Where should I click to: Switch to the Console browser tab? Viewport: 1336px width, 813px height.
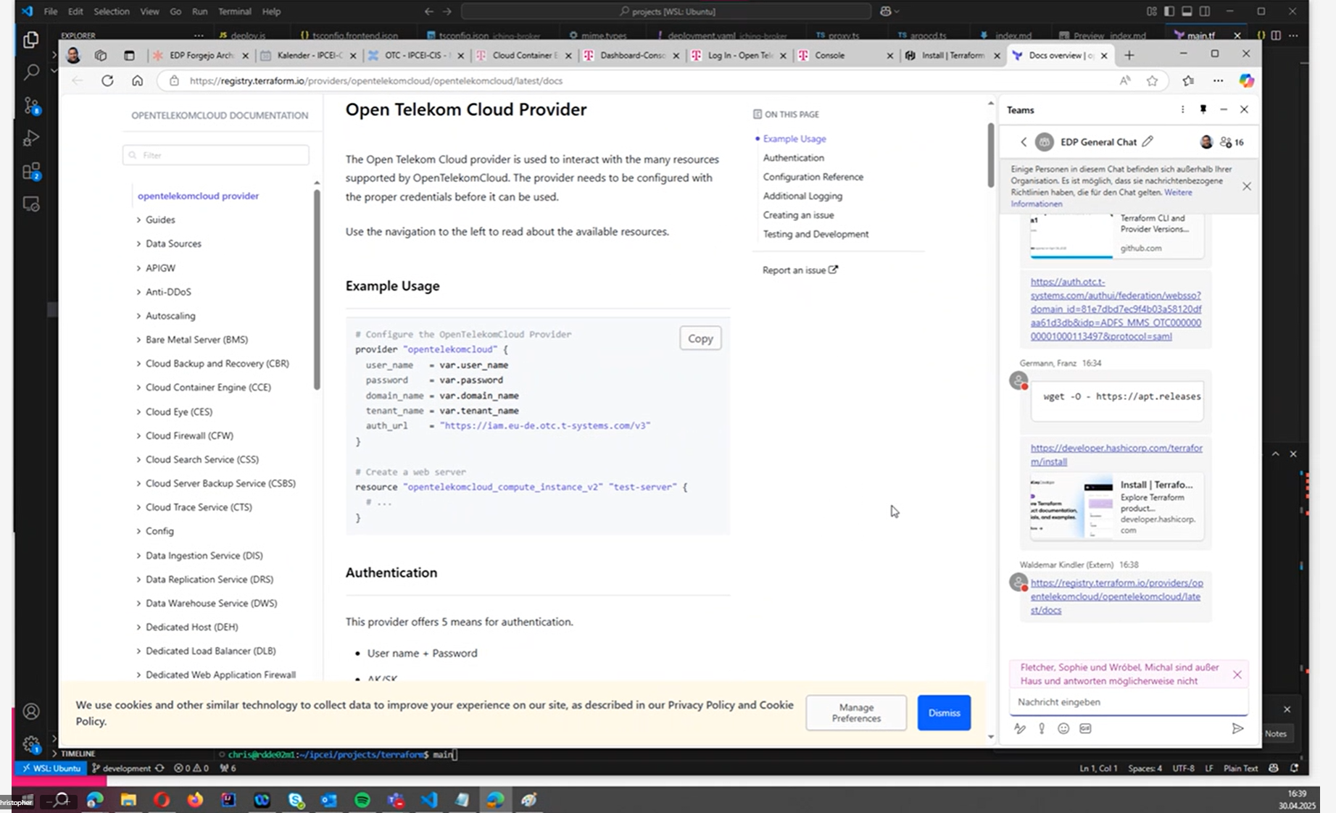[845, 55]
